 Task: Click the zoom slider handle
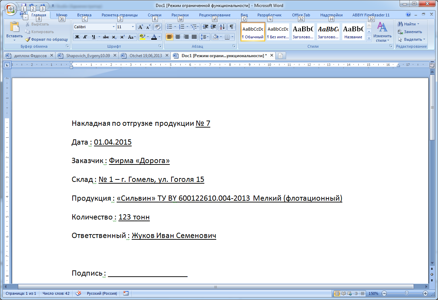[406, 293]
